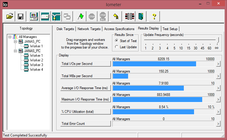227x140 pixels.
Task: Click the Update Frequency slider thumb
Action: 217,40
